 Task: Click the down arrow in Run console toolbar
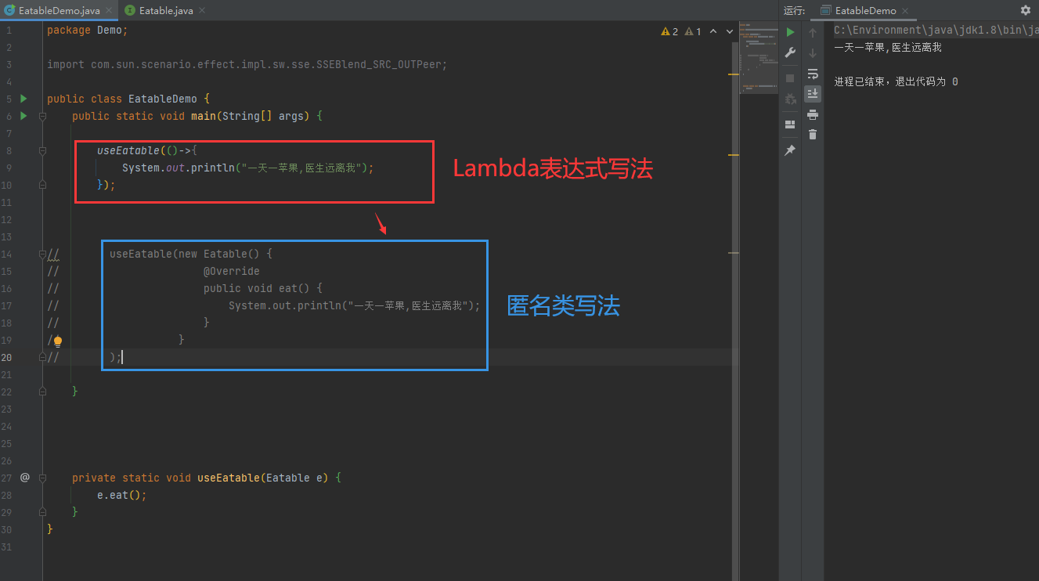coord(813,53)
